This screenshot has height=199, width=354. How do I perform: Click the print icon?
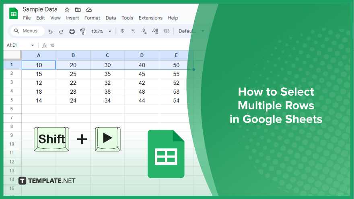pos(72,31)
